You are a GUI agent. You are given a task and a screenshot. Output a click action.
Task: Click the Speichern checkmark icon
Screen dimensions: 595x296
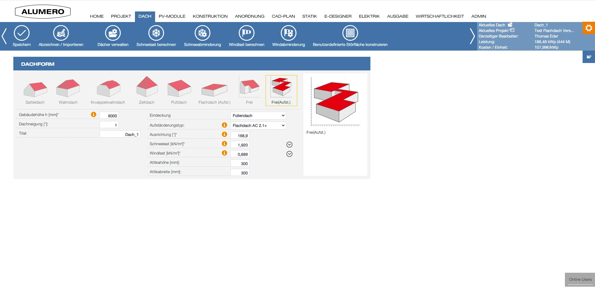pyautogui.click(x=22, y=33)
